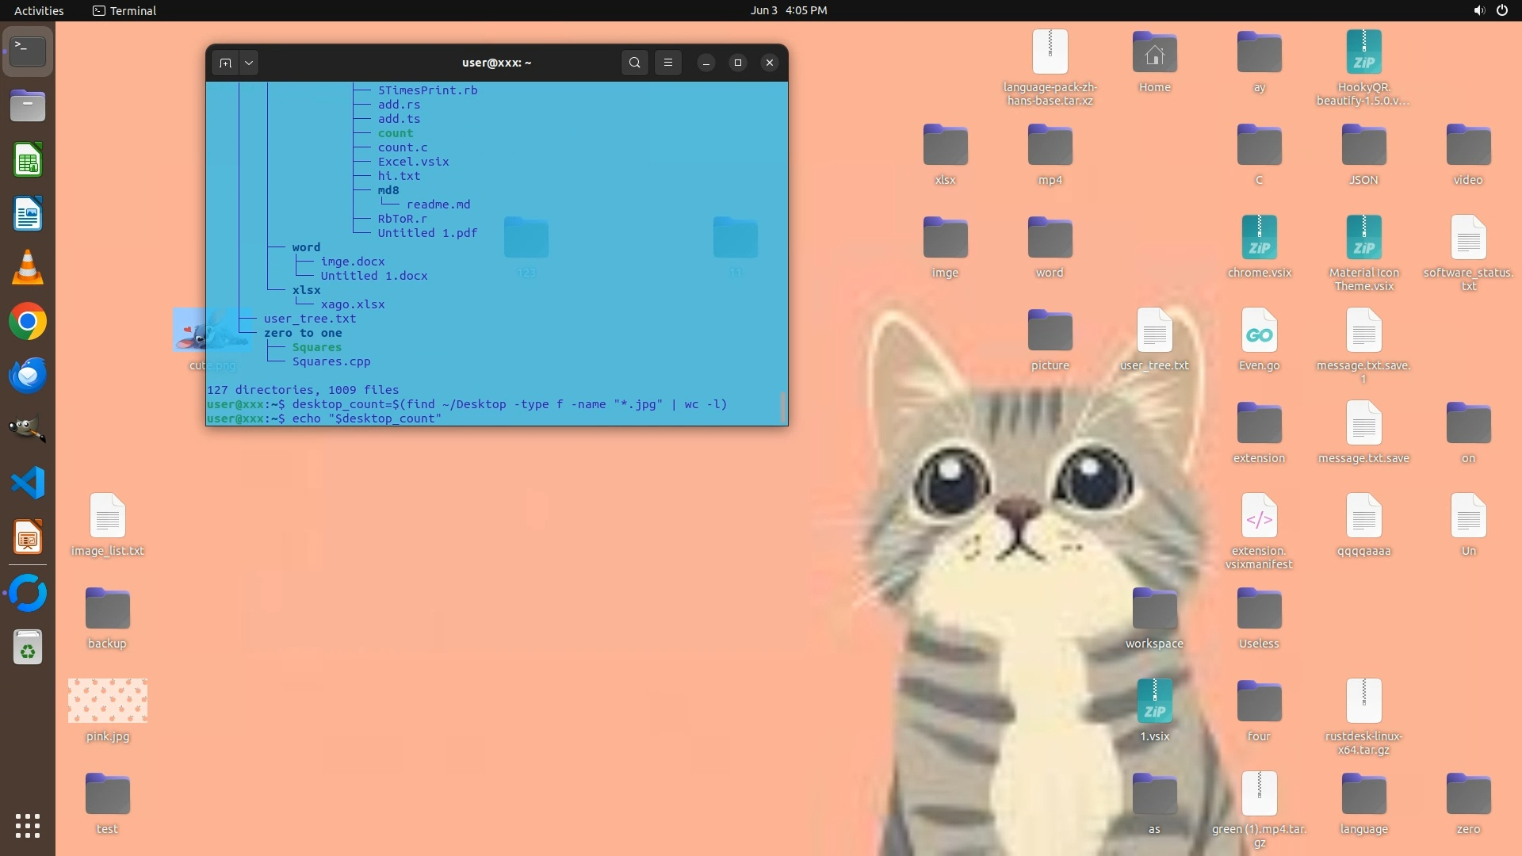Image resolution: width=1522 pixels, height=856 pixels.
Task: Show the applications grid
Action: [x=28, y=826]
